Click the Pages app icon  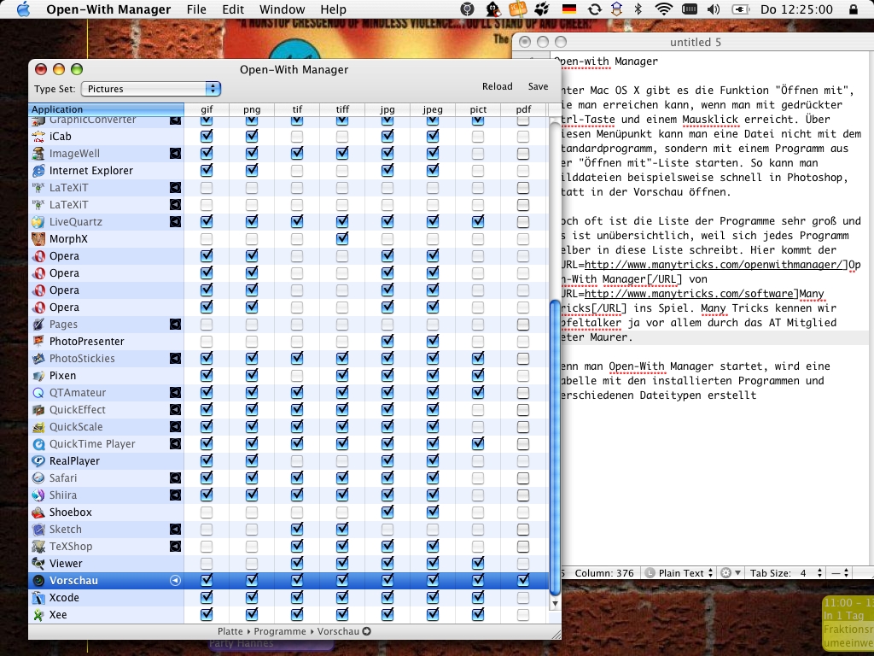tap(38, 324)
